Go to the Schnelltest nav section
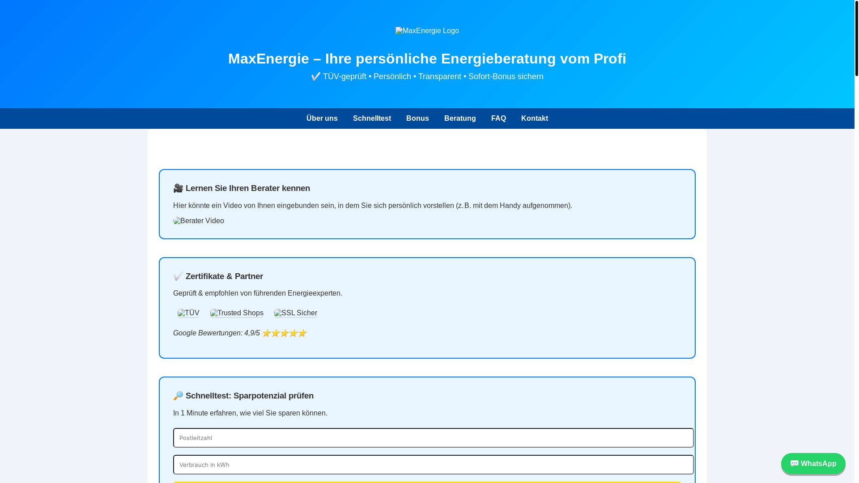The image size is (859, 483). [x=372, y=119]
